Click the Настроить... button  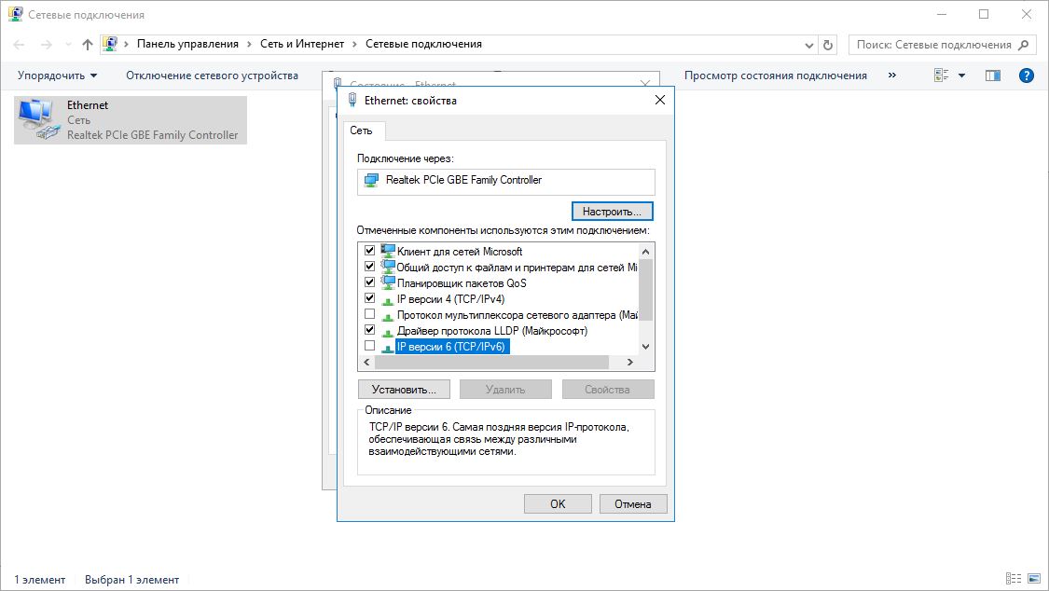click(613, 212)
